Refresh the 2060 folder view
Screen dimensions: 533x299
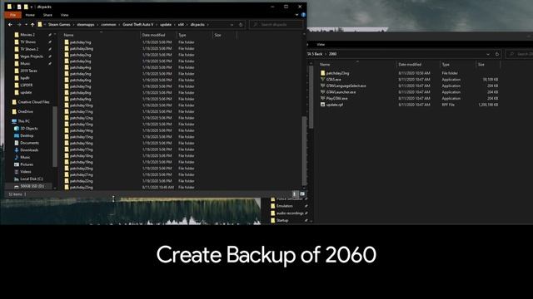497,54
